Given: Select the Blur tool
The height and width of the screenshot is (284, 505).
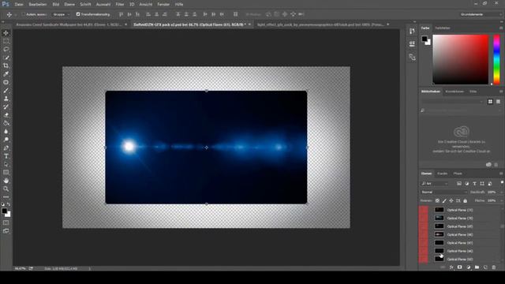Looking at the screenshot, I should tap(6, 132).
